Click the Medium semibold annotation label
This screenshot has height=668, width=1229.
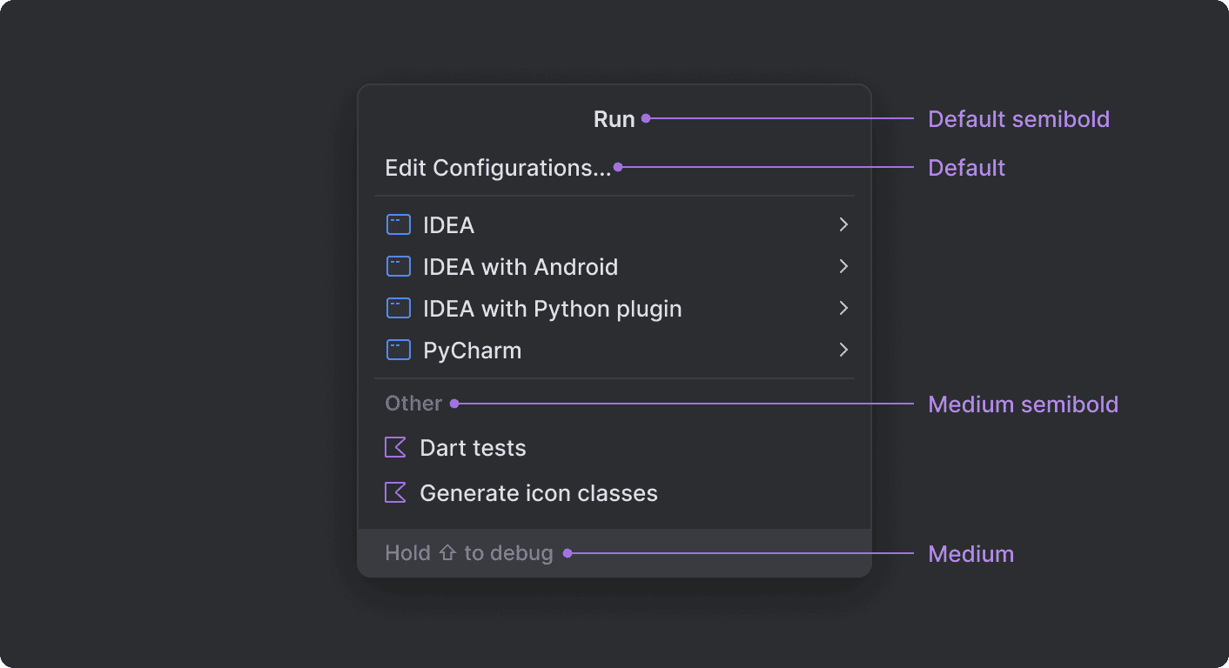coord(1023,404)
